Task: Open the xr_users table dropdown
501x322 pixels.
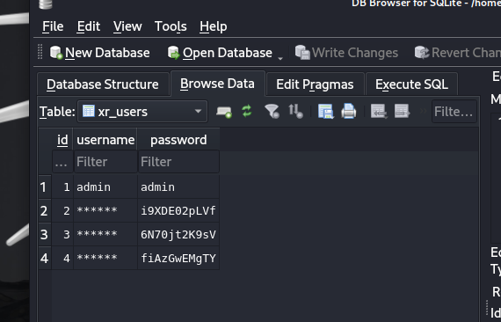Action: coord(142,112)
